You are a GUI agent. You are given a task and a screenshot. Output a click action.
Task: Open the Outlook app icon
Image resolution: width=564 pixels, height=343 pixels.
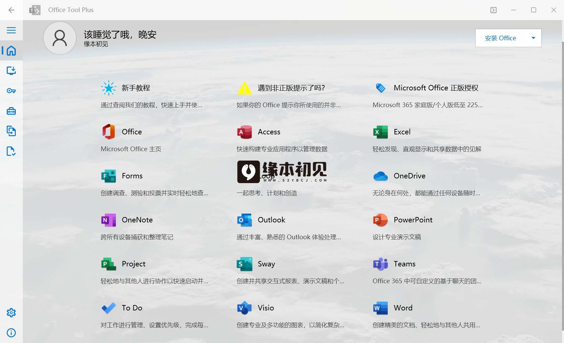point(244,220)
